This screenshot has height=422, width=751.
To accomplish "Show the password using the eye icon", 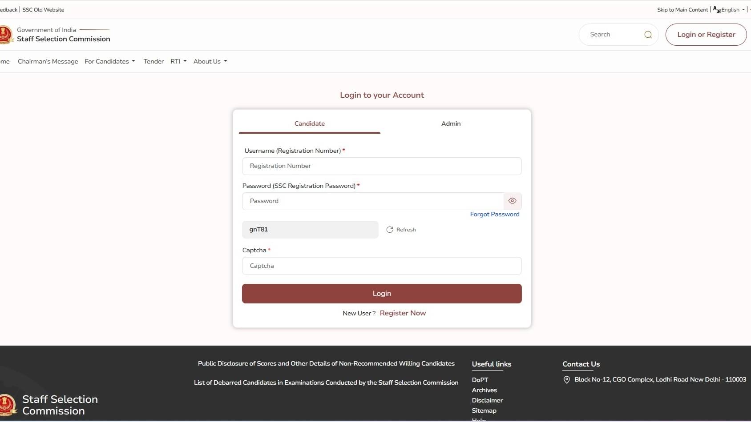I will point(512,201).
